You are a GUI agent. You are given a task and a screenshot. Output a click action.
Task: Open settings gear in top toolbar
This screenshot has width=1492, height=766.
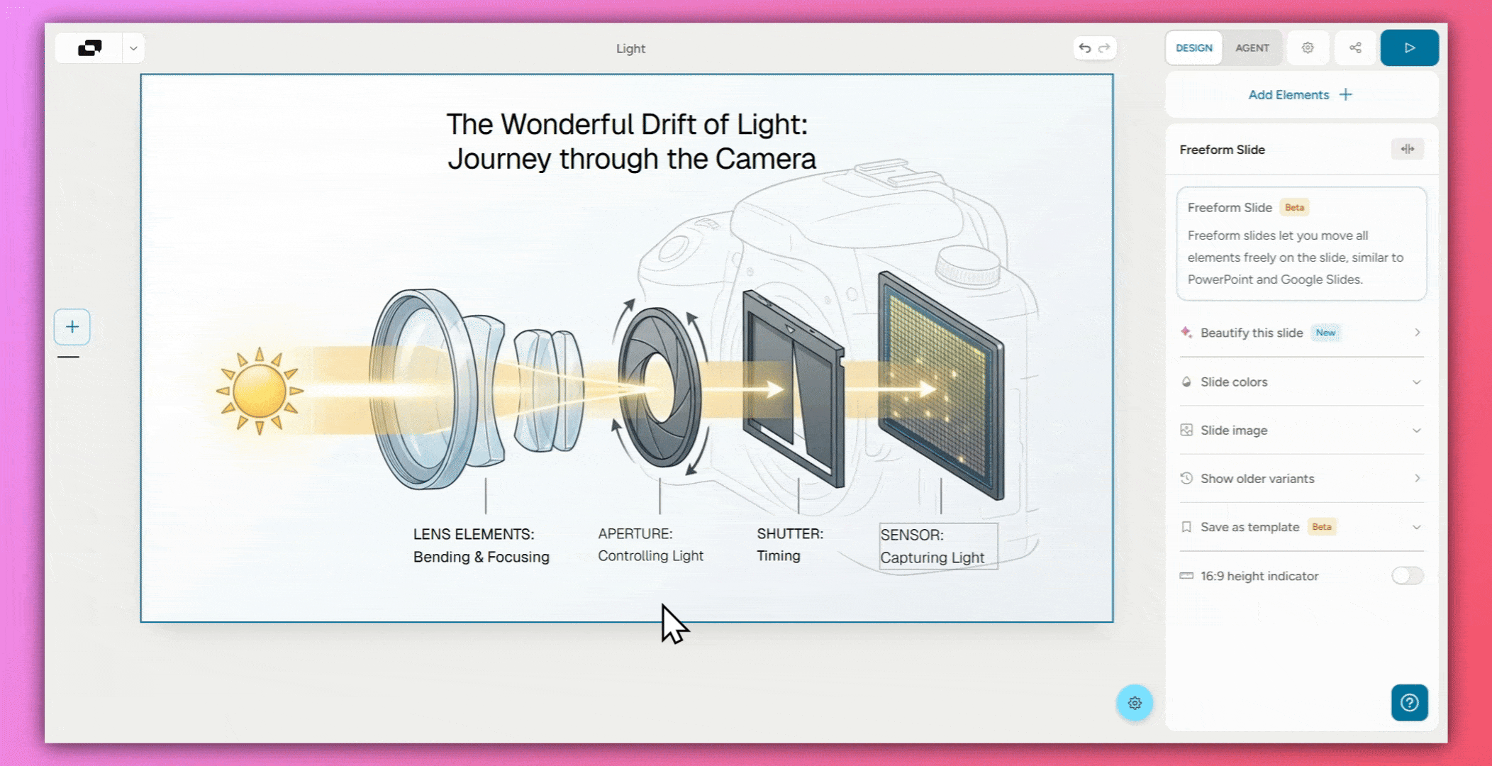tap(1308, 48)
